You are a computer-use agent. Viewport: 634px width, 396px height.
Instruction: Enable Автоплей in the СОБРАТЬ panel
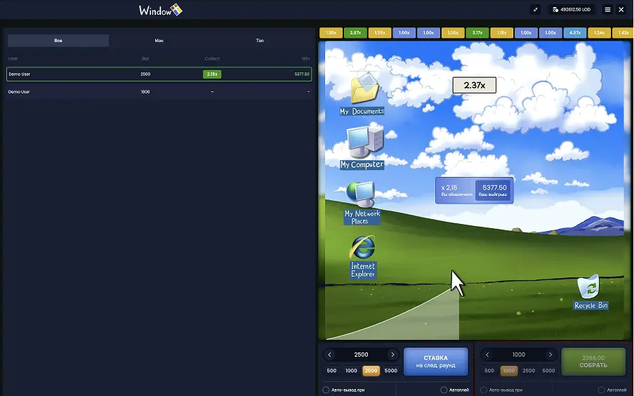(601, 390)
